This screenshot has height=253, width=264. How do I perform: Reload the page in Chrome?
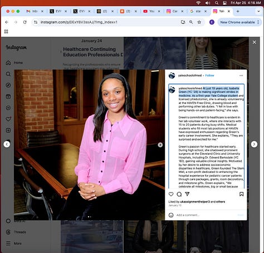pyautogui.click(x=25, y=22)
